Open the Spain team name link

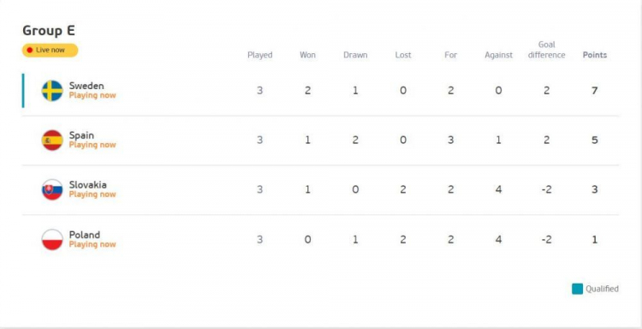pyautogui.click(x=81, y=135)
